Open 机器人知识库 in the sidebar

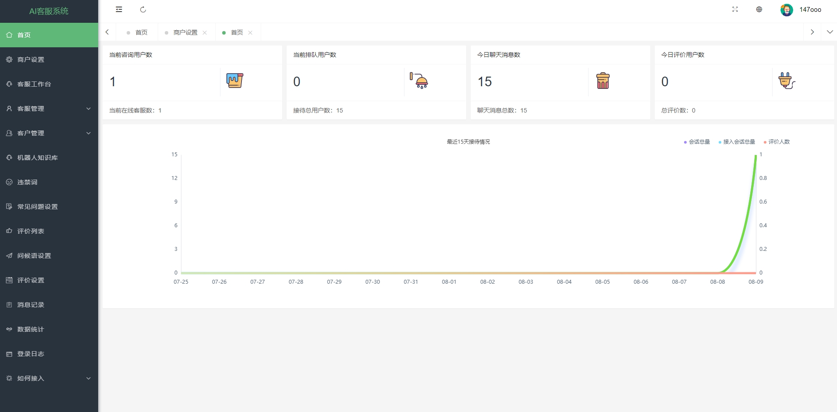click(x=37, y=158)
